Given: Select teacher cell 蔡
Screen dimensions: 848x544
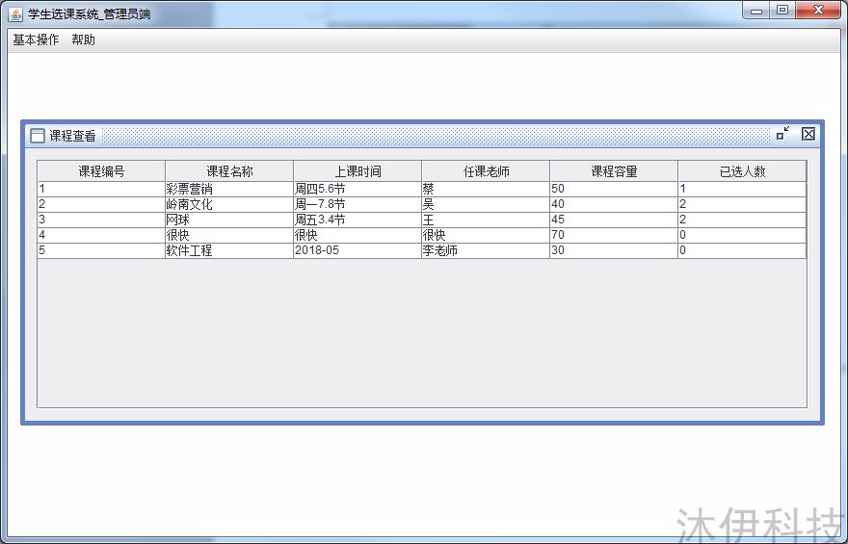Looking at the screenshot, I should [x=486, y=189].
